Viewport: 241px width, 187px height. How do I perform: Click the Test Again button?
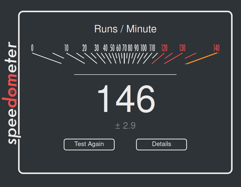[89, 145]
